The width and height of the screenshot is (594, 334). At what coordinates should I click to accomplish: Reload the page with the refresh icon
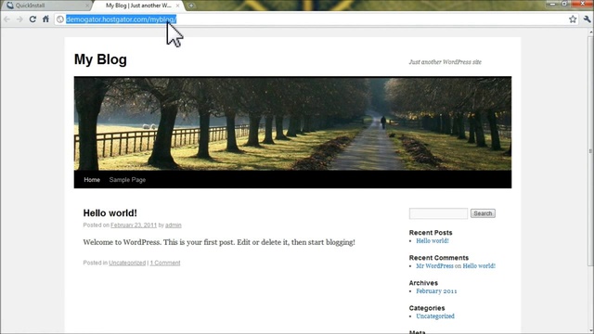(x=32, y=19)
